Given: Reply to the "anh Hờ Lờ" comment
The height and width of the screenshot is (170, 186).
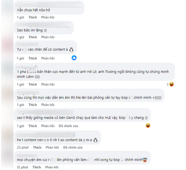Looking at the screenshot, I should [x=48, y=85].
